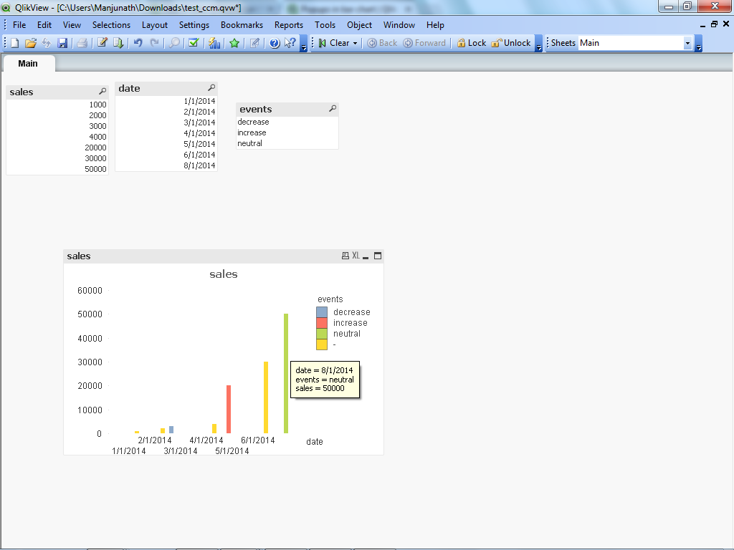
Task: Open the Edit Script toolbar icon
Action: (103, 43)
